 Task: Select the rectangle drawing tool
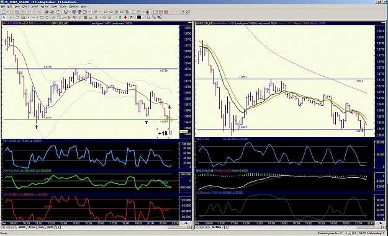(42, 17)
